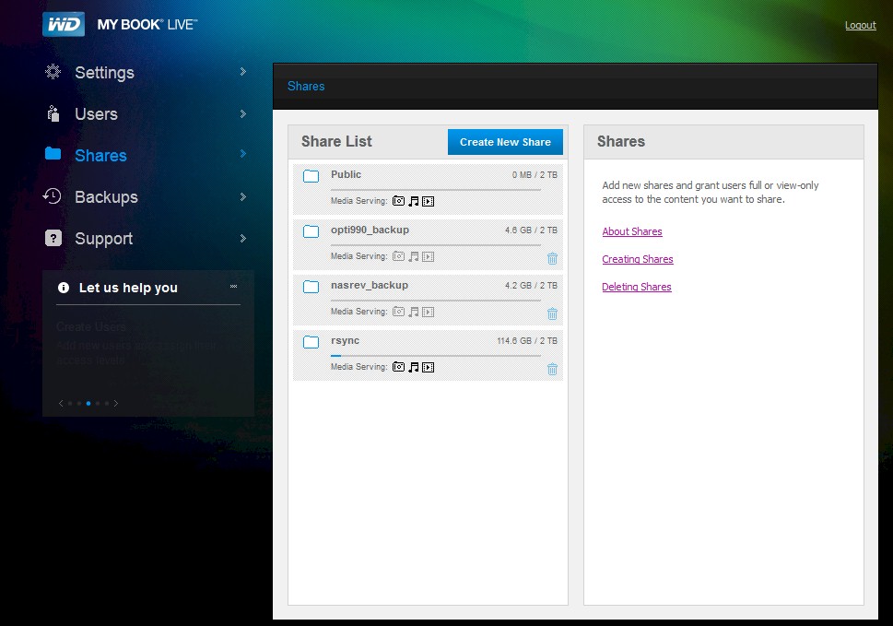Expand the Backups menu chevron

243,196
